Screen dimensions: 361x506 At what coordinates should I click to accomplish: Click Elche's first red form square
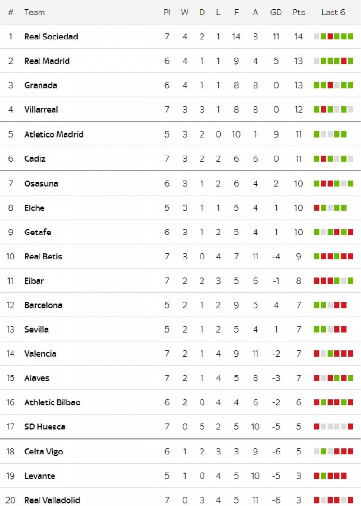coord(316,208)
